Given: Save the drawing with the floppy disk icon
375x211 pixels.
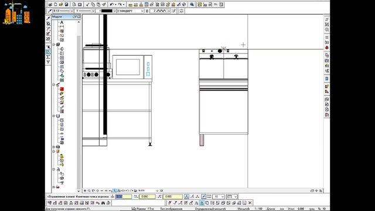Looking at the screenshot, I should (x=66, y=4).
